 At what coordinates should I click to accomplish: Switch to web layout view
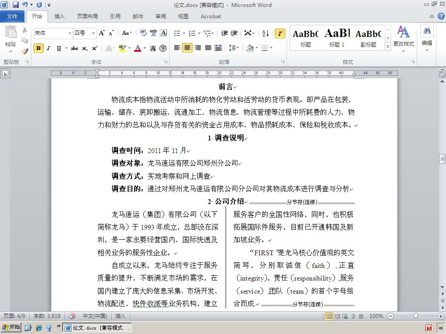point(345,316)
